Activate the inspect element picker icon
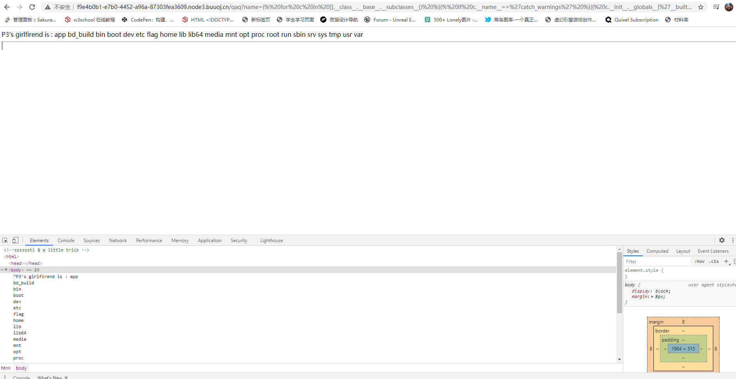This screenshot has height=379, width=736. point(5,241)
